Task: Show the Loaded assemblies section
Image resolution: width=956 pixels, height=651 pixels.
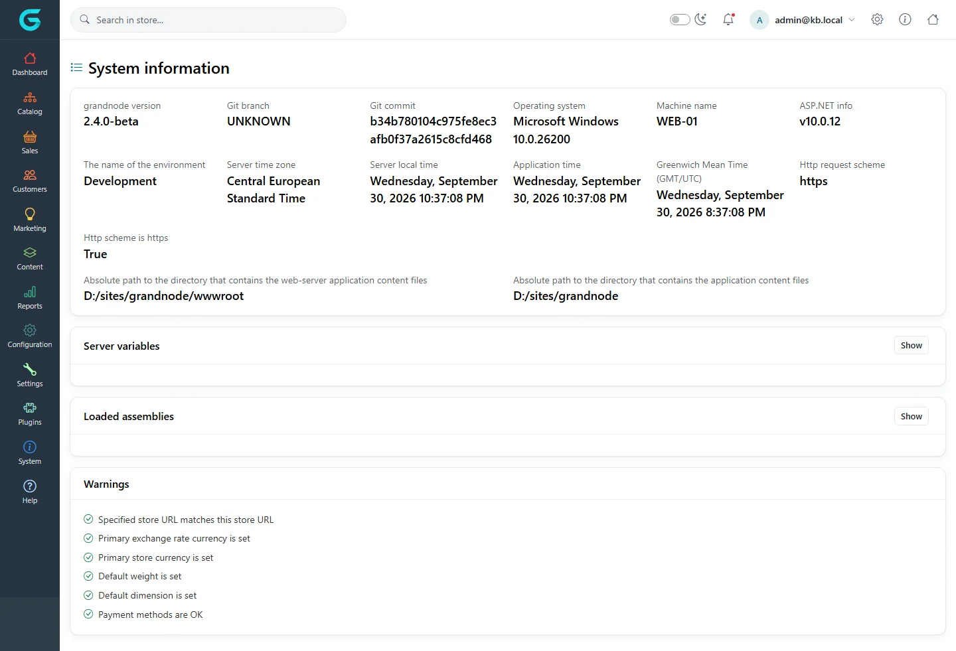Action: point(911,416)
